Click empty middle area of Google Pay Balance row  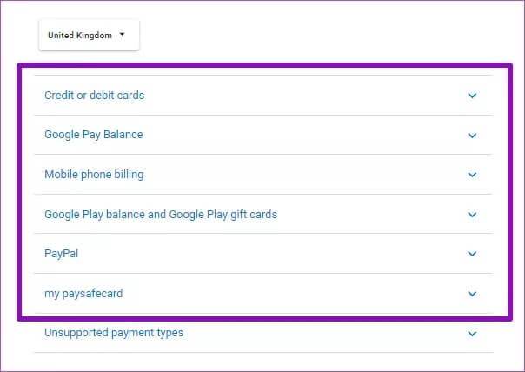pos(304,136)
